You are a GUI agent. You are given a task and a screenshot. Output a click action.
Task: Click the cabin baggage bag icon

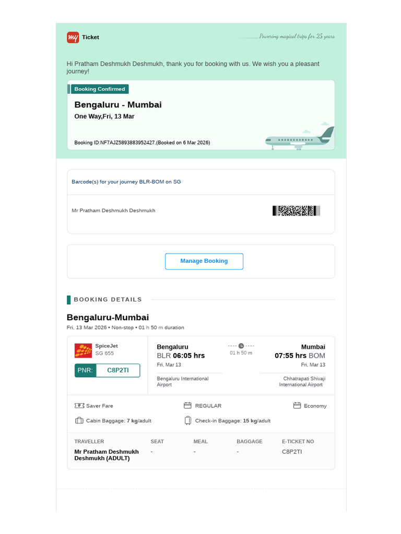(79, 420)
